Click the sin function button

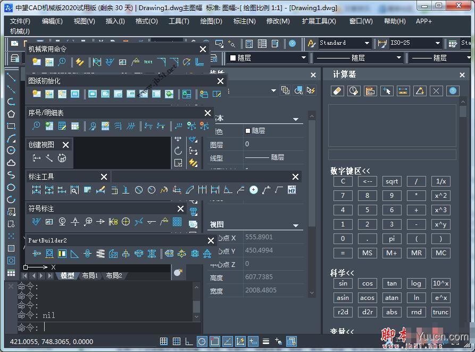tap(343, 283)
